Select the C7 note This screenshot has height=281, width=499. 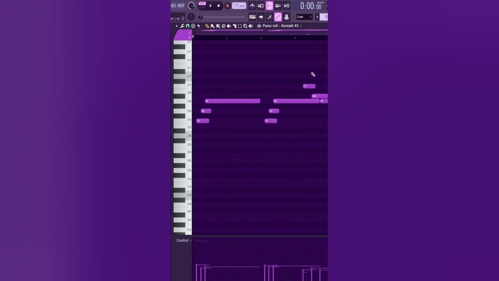[x=309, y=86]
